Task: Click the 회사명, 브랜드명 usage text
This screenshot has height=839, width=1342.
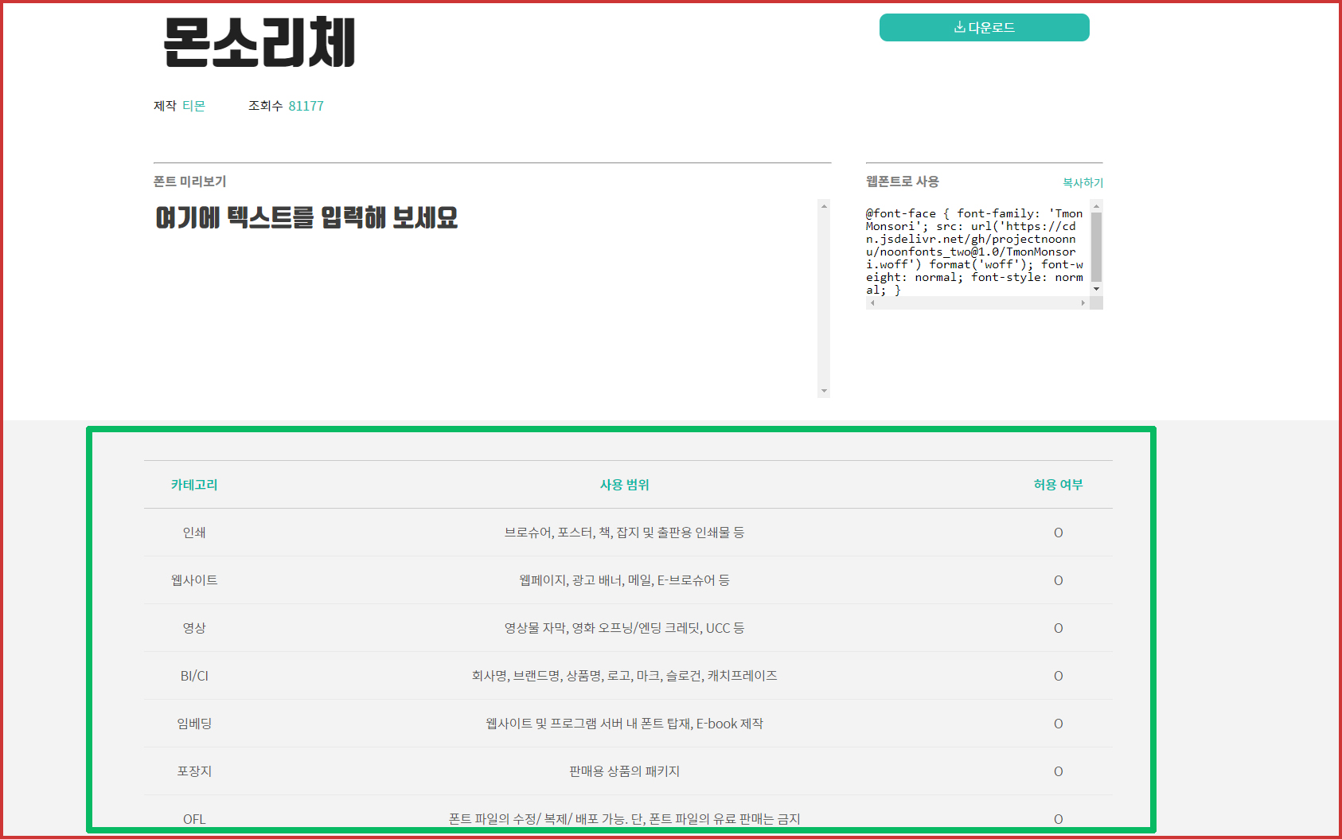Action: (624, 676)
